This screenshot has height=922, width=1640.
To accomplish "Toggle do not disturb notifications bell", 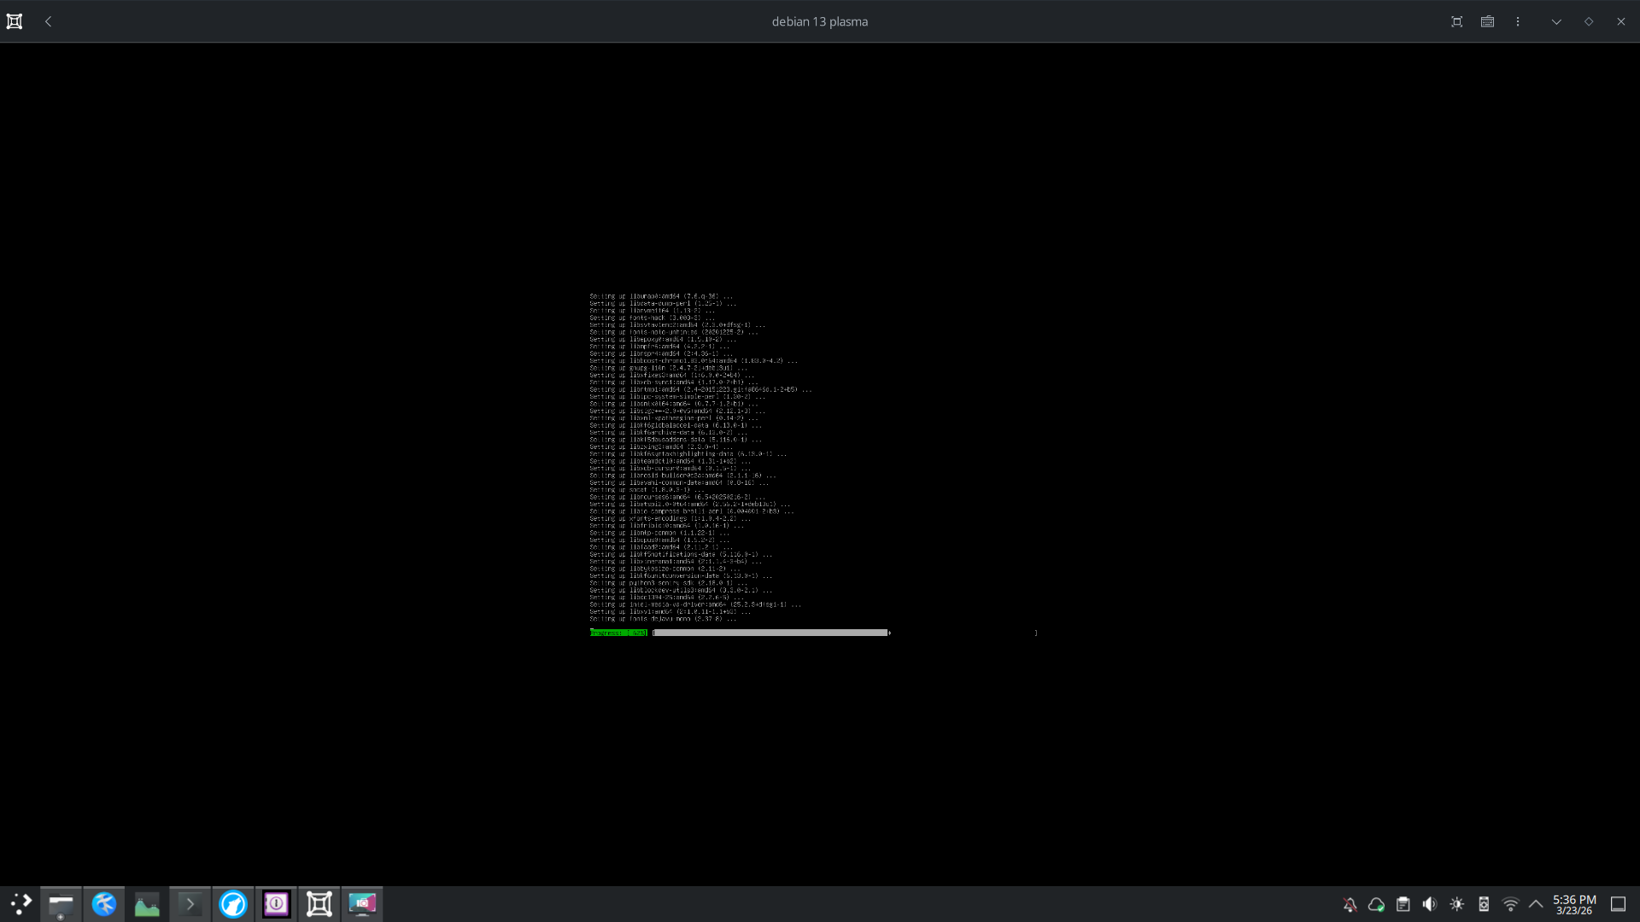I will (x=1350, y=904).
